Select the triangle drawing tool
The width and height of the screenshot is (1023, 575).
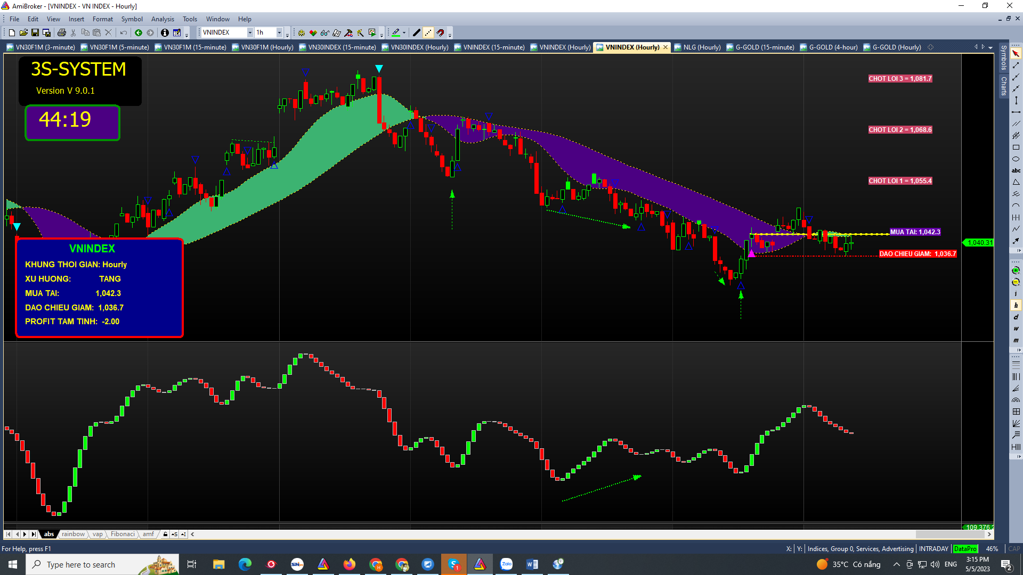click(x=1016, y=183)
